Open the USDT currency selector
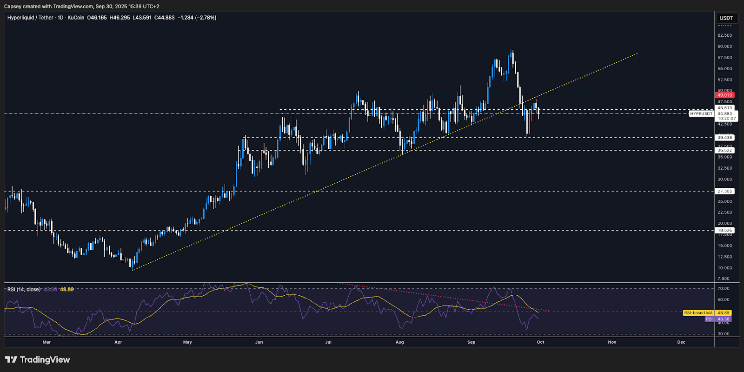Viewport: 744px width, 372px height. 726,18
